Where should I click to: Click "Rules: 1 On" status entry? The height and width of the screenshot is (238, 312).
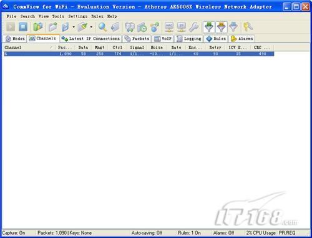189,233
